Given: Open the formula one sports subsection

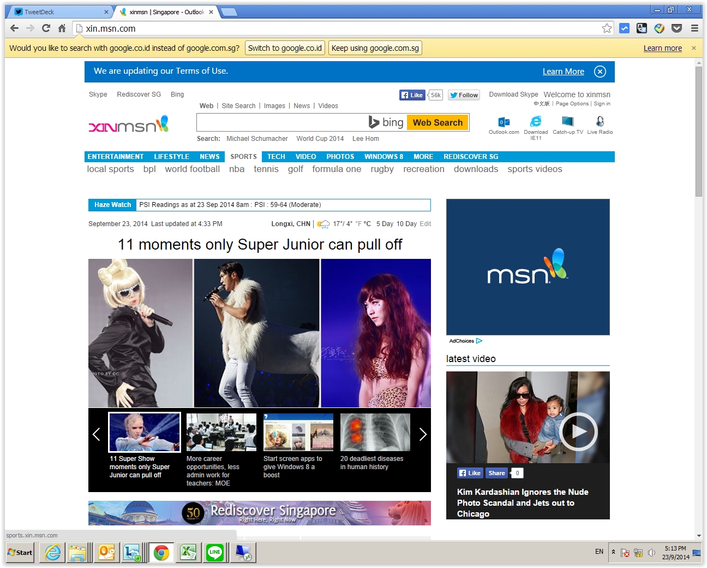Looking at the screenshot, I should point(337,169).
